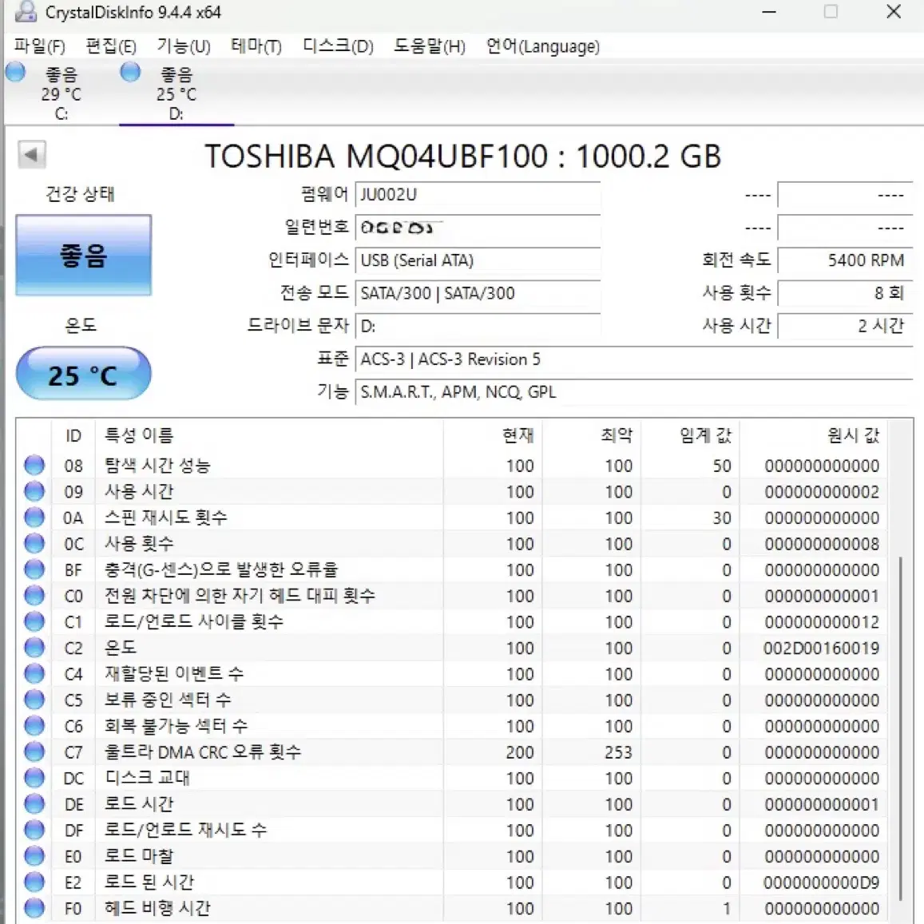
Task: Click raw value 000000000012 in row C1
Action: click(822, 622)
